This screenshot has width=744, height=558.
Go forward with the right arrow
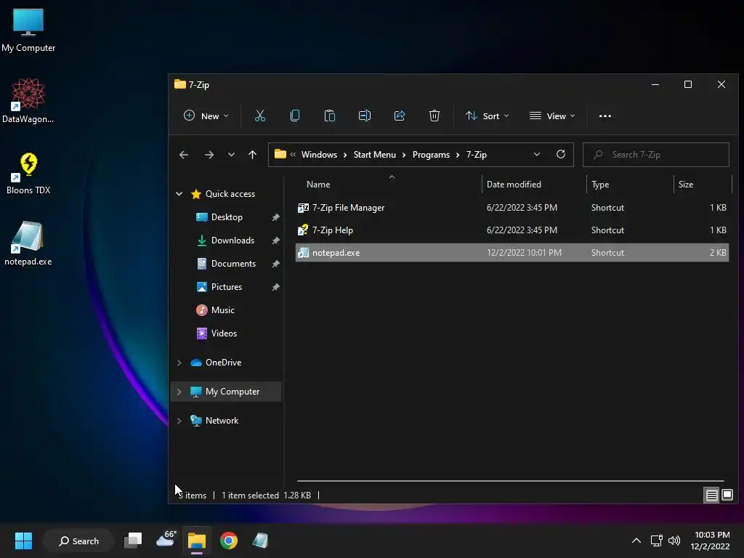point(209,155)
